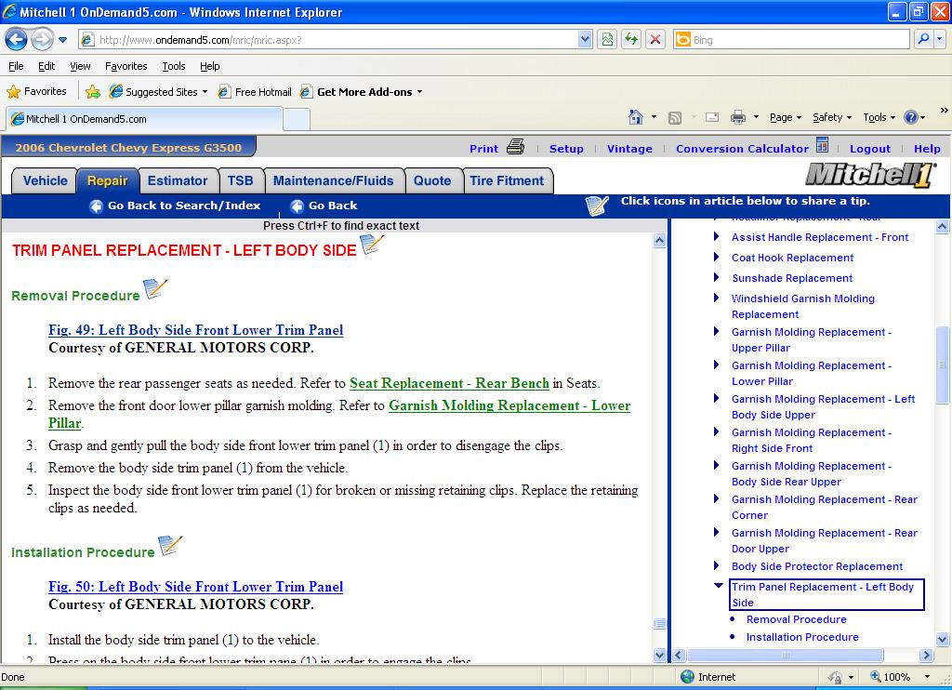Click the Conversion Calculator icon
The image size is (952, 690).
(x=822, y=145)
